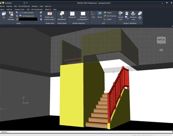Click the airplane fly icon in Views panel
This screenshot has height=136, width=173.
pos(41,16)
